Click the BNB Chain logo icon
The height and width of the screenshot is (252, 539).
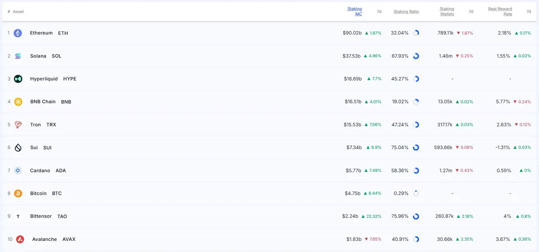click(x=18, y=102)
